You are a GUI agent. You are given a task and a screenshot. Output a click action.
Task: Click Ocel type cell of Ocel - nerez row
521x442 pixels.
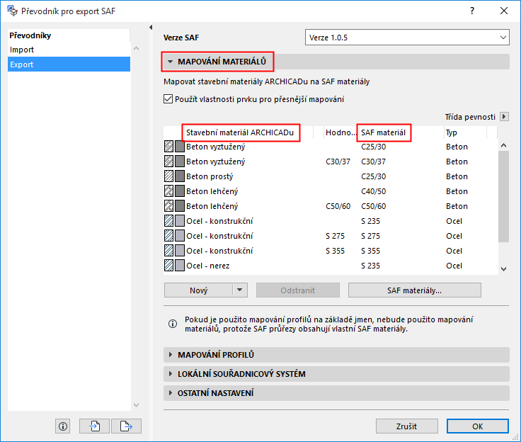tap(454, 266)
